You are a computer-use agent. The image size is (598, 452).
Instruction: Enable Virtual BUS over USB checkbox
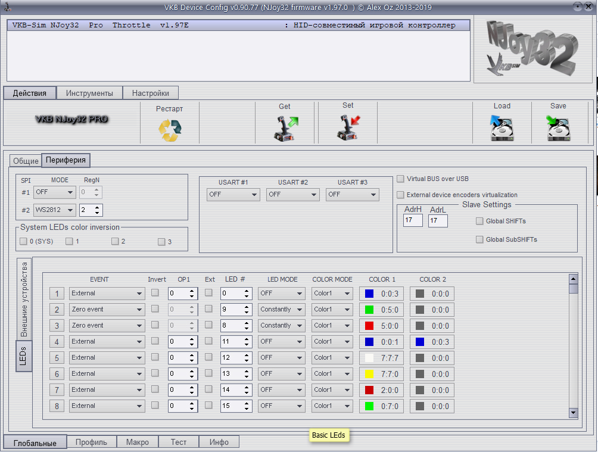coord(401,179)
